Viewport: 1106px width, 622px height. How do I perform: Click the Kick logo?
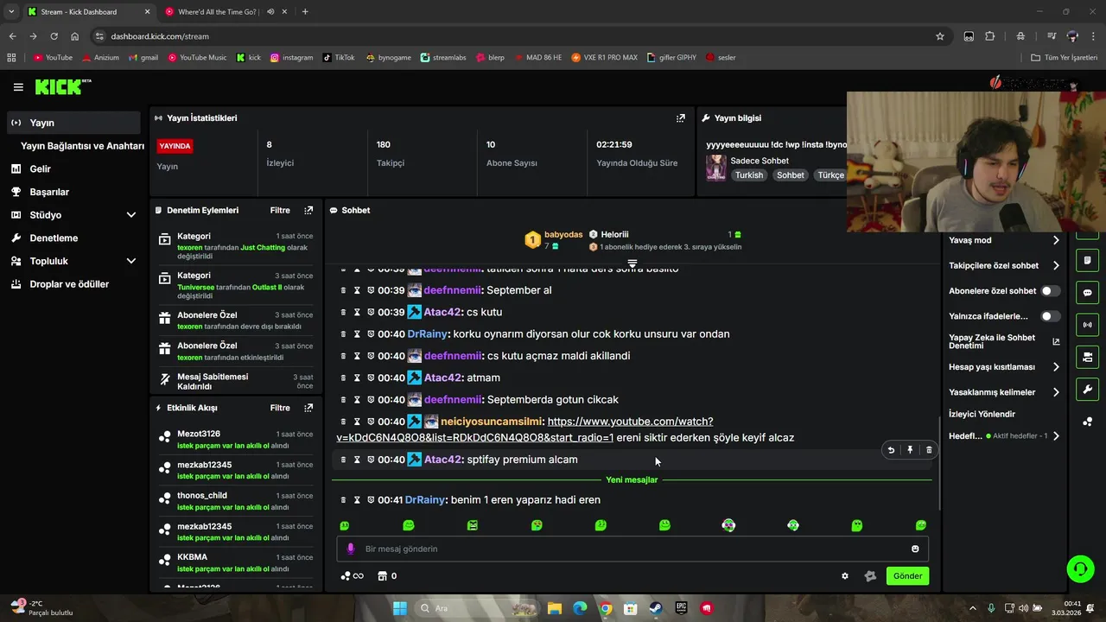(62, 86)
